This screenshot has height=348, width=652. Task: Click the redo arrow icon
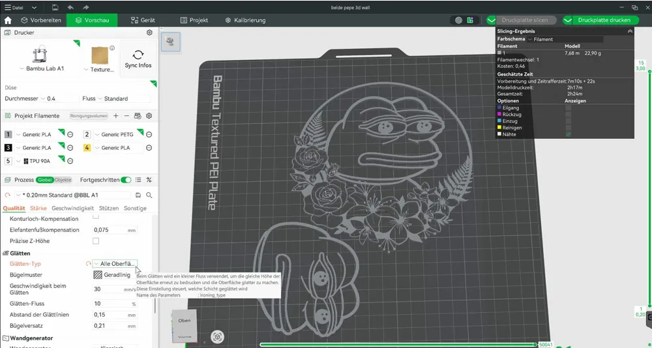85,7
